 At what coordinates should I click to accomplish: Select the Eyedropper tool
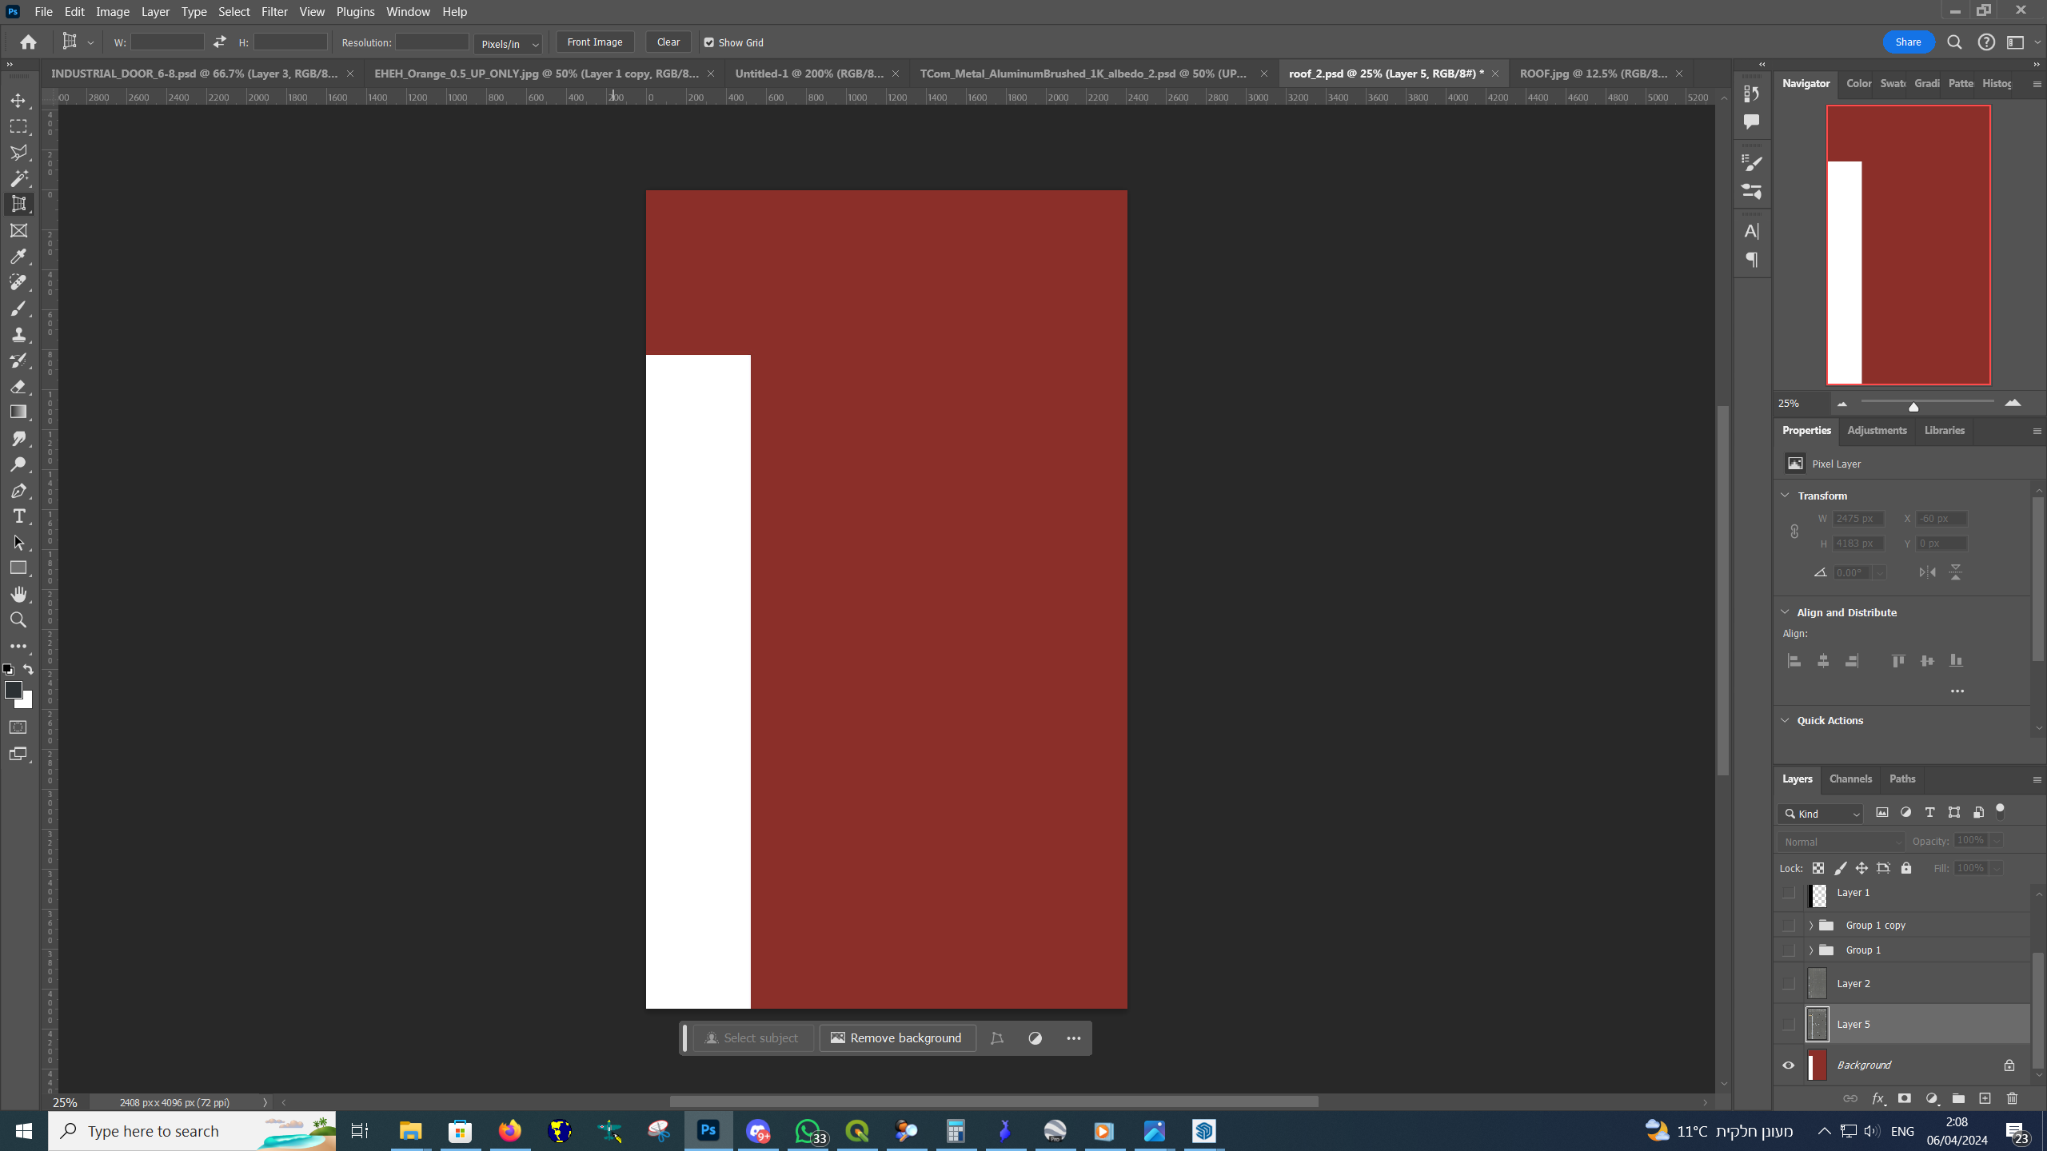(x=18, y=257)
